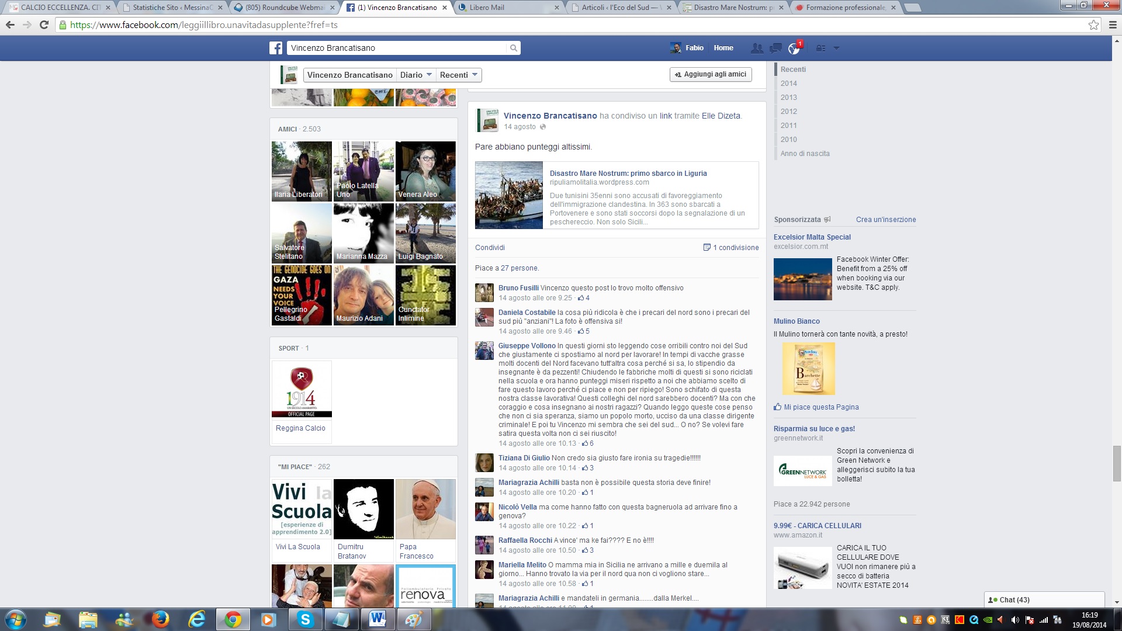Open Chrome menu hamburger icon
Viewport: 1122px width, 631px height.
coord(1113,25)
